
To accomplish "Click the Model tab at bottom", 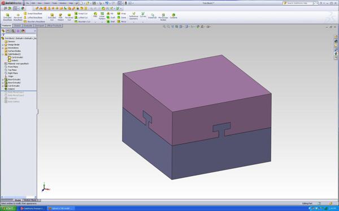I will point(18,200).
